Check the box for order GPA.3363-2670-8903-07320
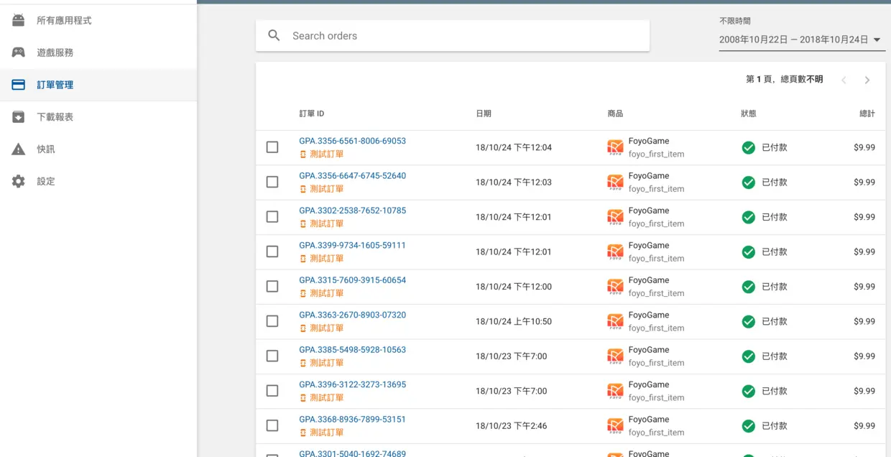The width and height of the screenshot is (891, 457). pyautogui.click(x=272, y=321)
